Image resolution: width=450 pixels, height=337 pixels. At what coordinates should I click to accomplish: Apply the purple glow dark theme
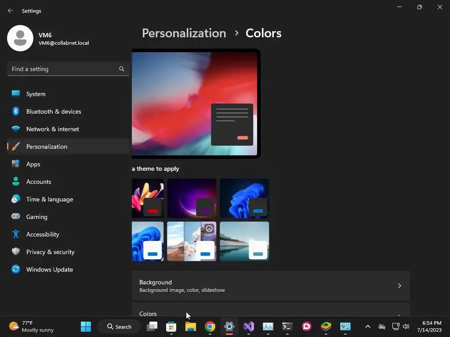pos(192,198)
